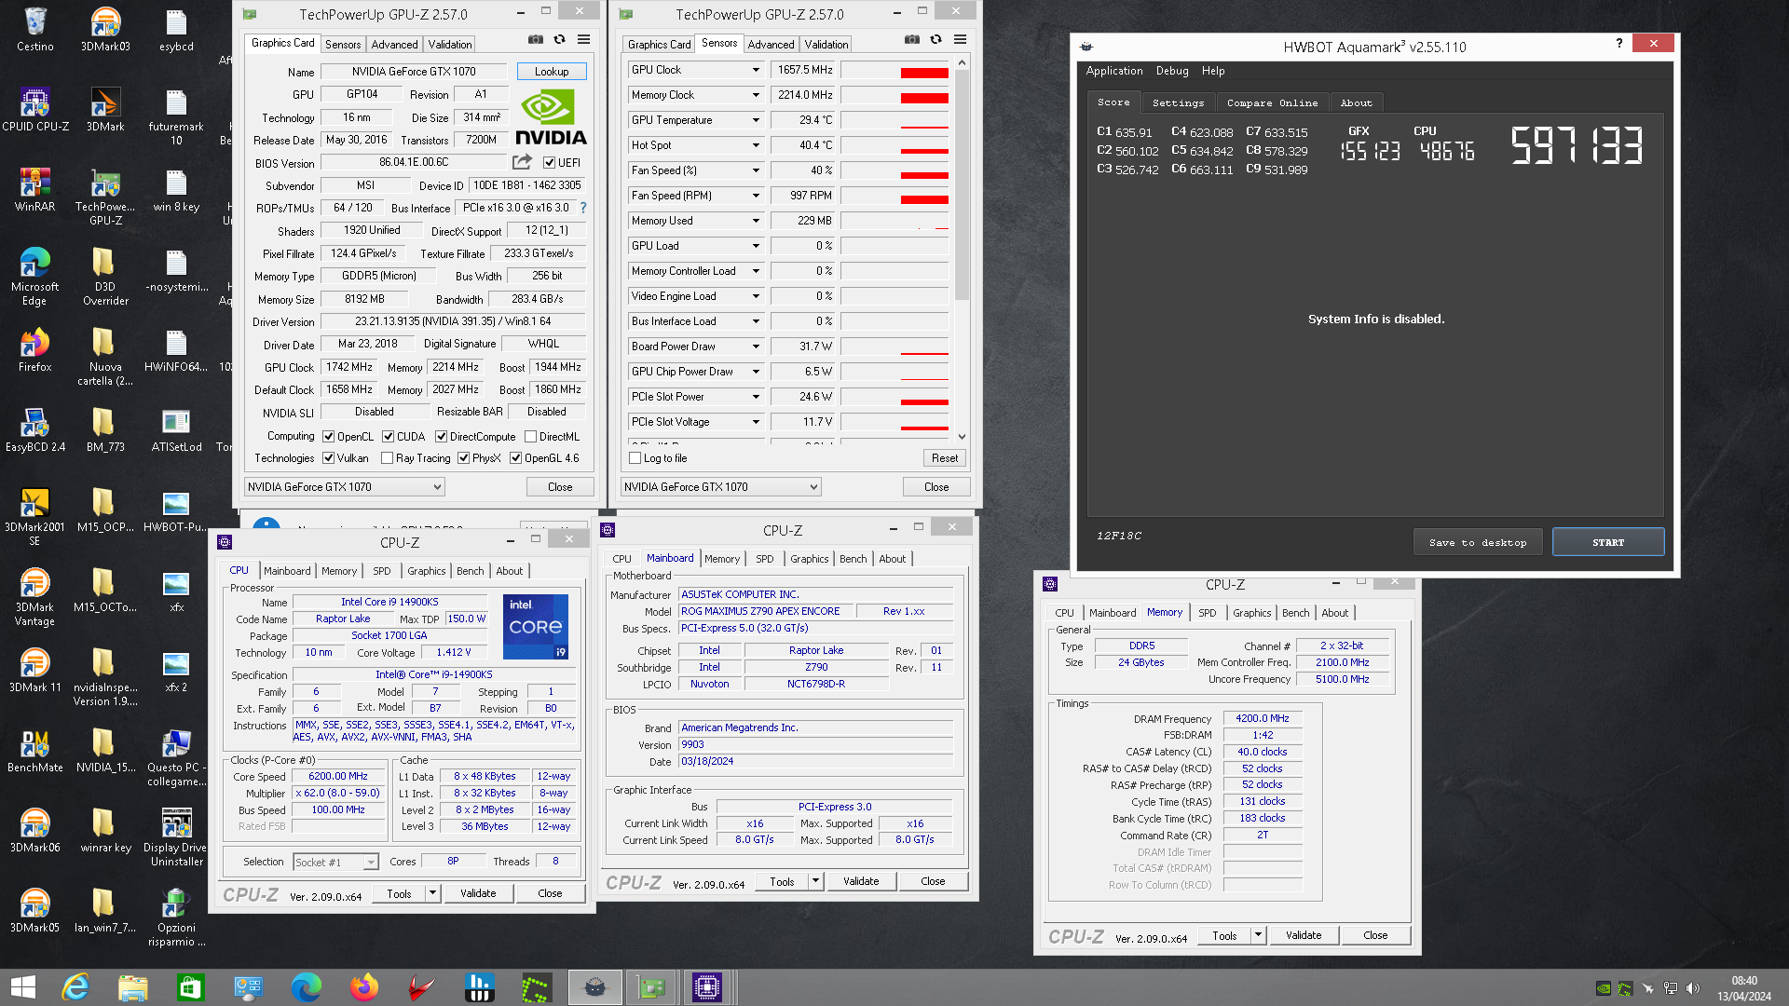Open the Debug menu in HWBOT Aquamark
1789x1006 pixels.
pyautogui.click(x=1172, y=71)
